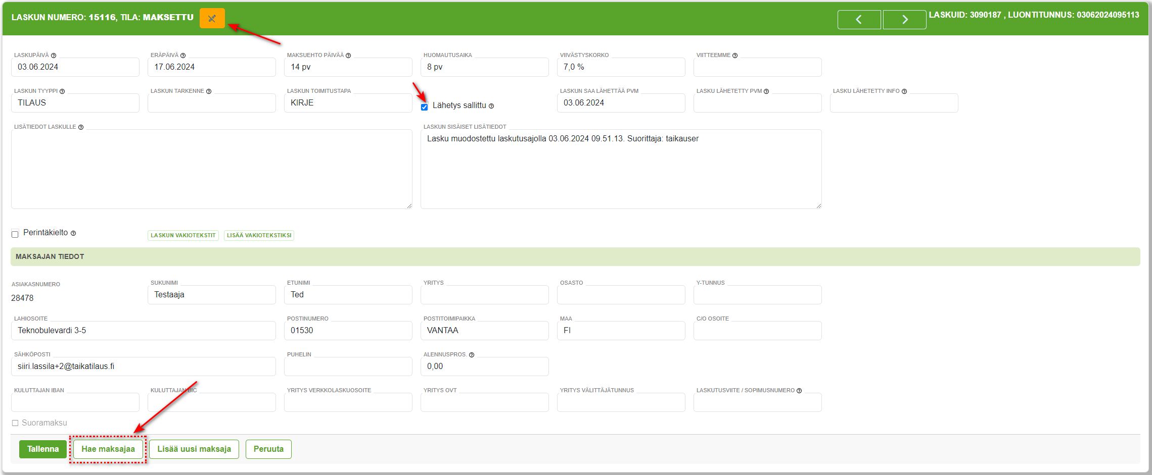Click the C/O osoite field
Image resolution: width=1152 pixels, height=475 pixels.
pos(758,331)
